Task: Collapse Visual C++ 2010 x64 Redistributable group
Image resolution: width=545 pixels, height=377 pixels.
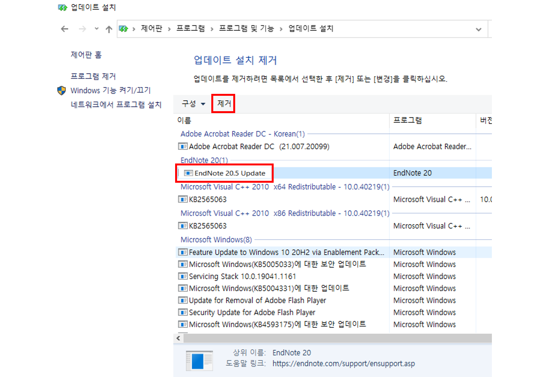Action: point(285,187)
